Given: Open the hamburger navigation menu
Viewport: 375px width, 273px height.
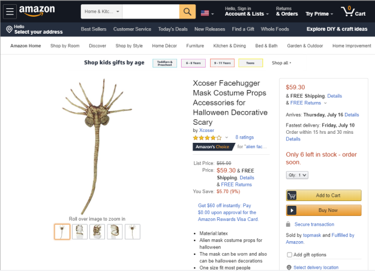Looking at the screenshot, I should (x=10, y=11).
